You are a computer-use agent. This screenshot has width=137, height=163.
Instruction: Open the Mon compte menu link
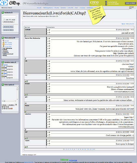click(x=8, y=43)
